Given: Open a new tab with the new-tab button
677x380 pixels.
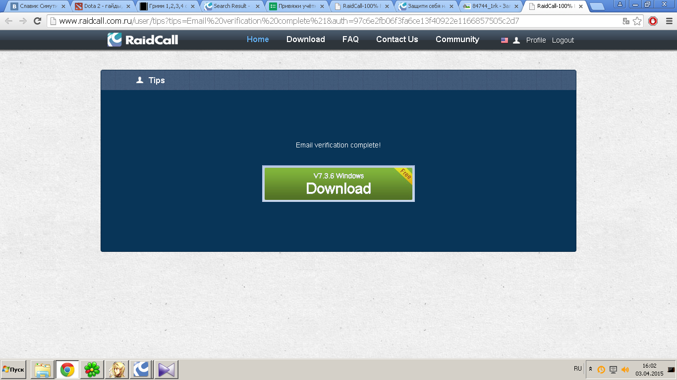Looking at the screenshot, I should [597, 7].
